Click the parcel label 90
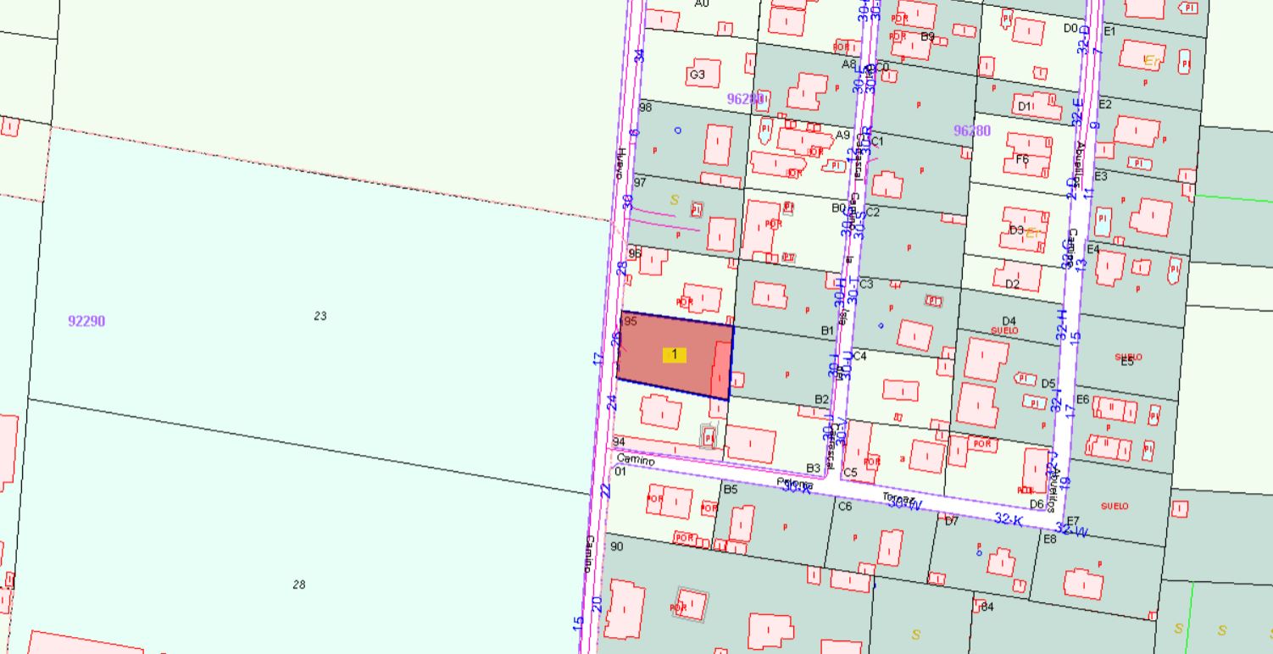 [x=616, y=546]
